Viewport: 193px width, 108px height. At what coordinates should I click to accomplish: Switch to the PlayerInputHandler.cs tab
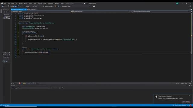(x=17, y=10)
